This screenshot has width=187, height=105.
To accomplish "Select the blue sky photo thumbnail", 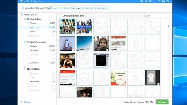I will coord(84,43).
